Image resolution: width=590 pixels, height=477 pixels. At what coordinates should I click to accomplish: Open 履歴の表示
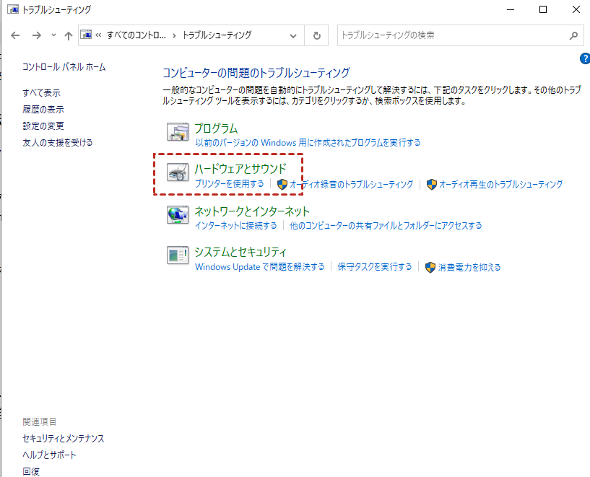point(43,110)
